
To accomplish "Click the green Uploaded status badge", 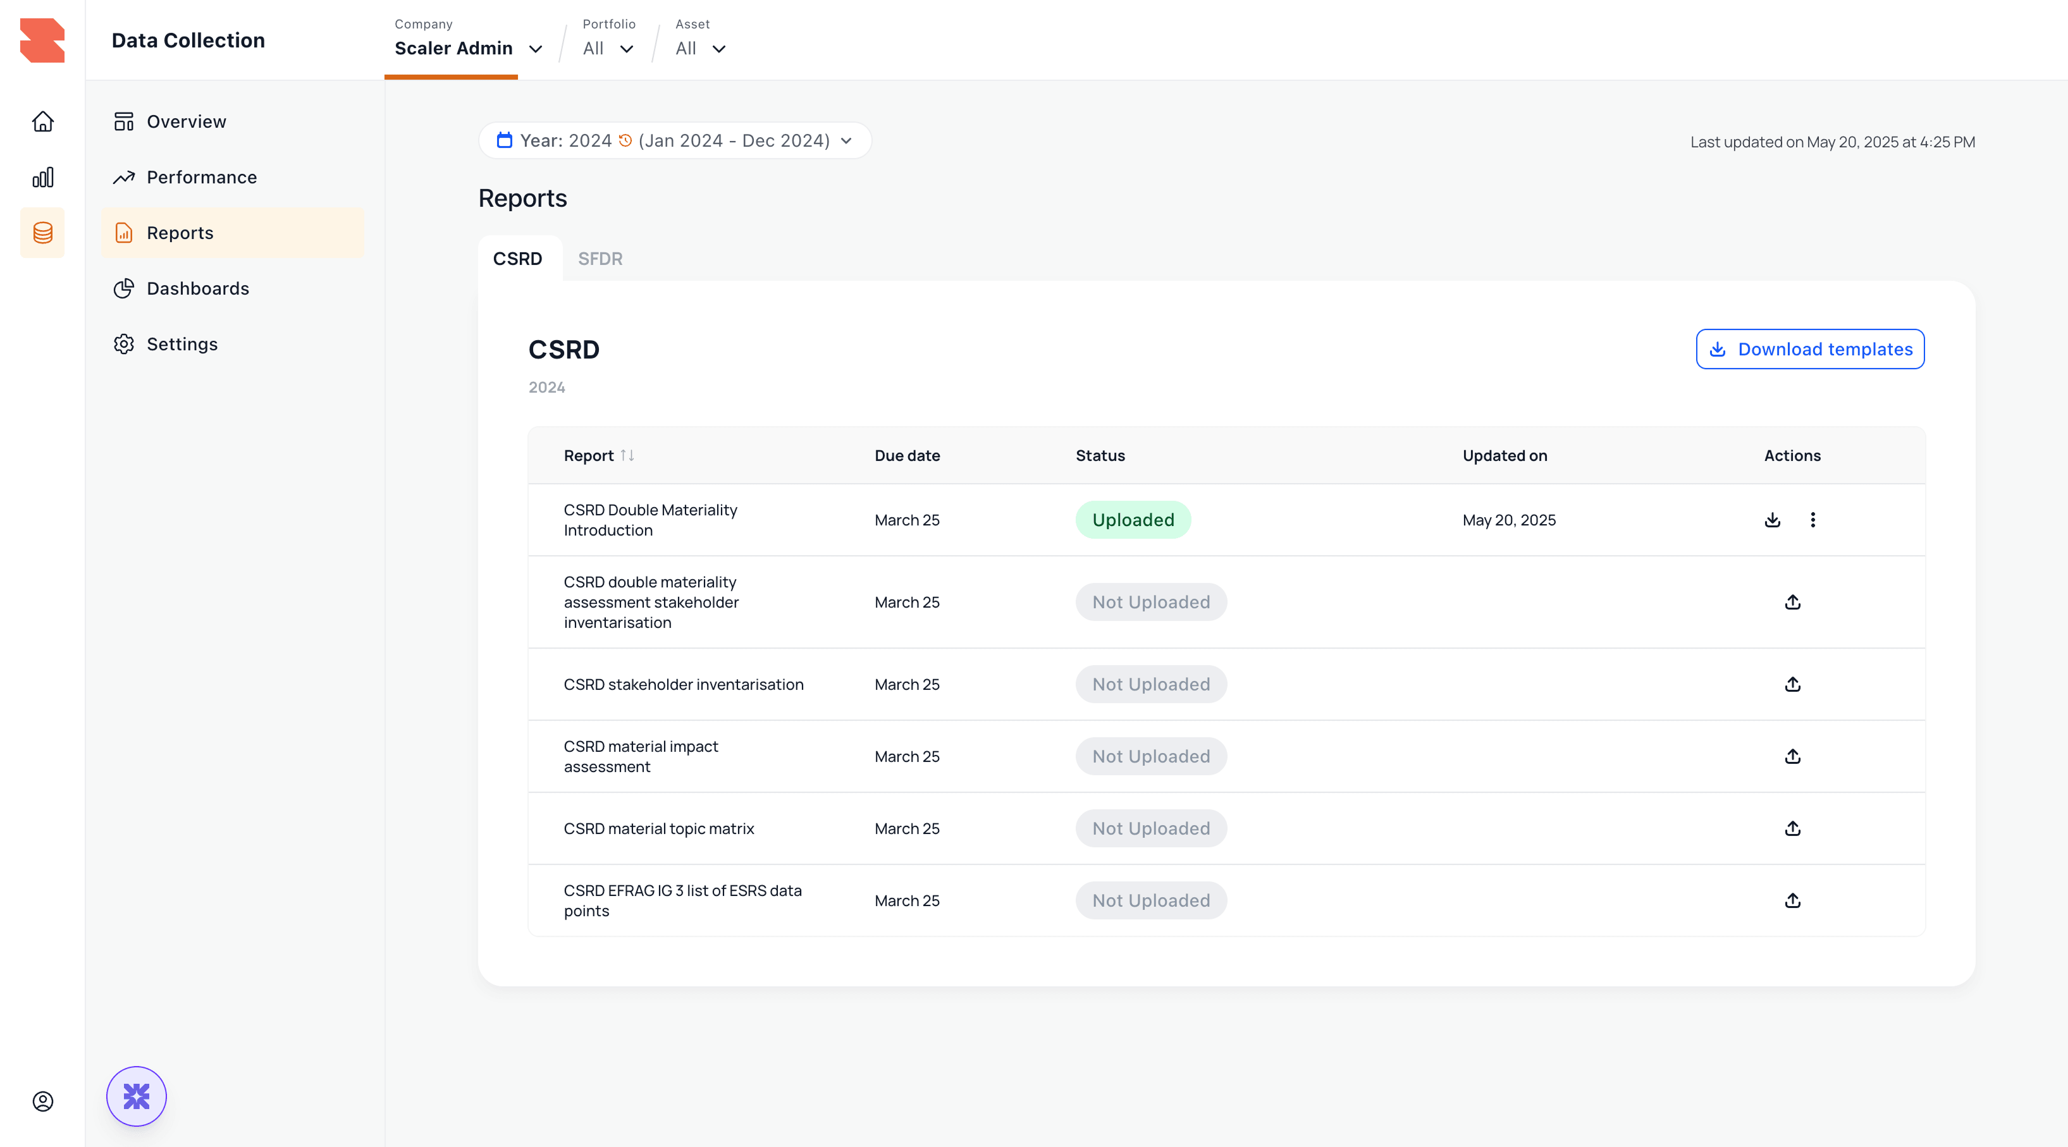I will (x=1133, y=520).
